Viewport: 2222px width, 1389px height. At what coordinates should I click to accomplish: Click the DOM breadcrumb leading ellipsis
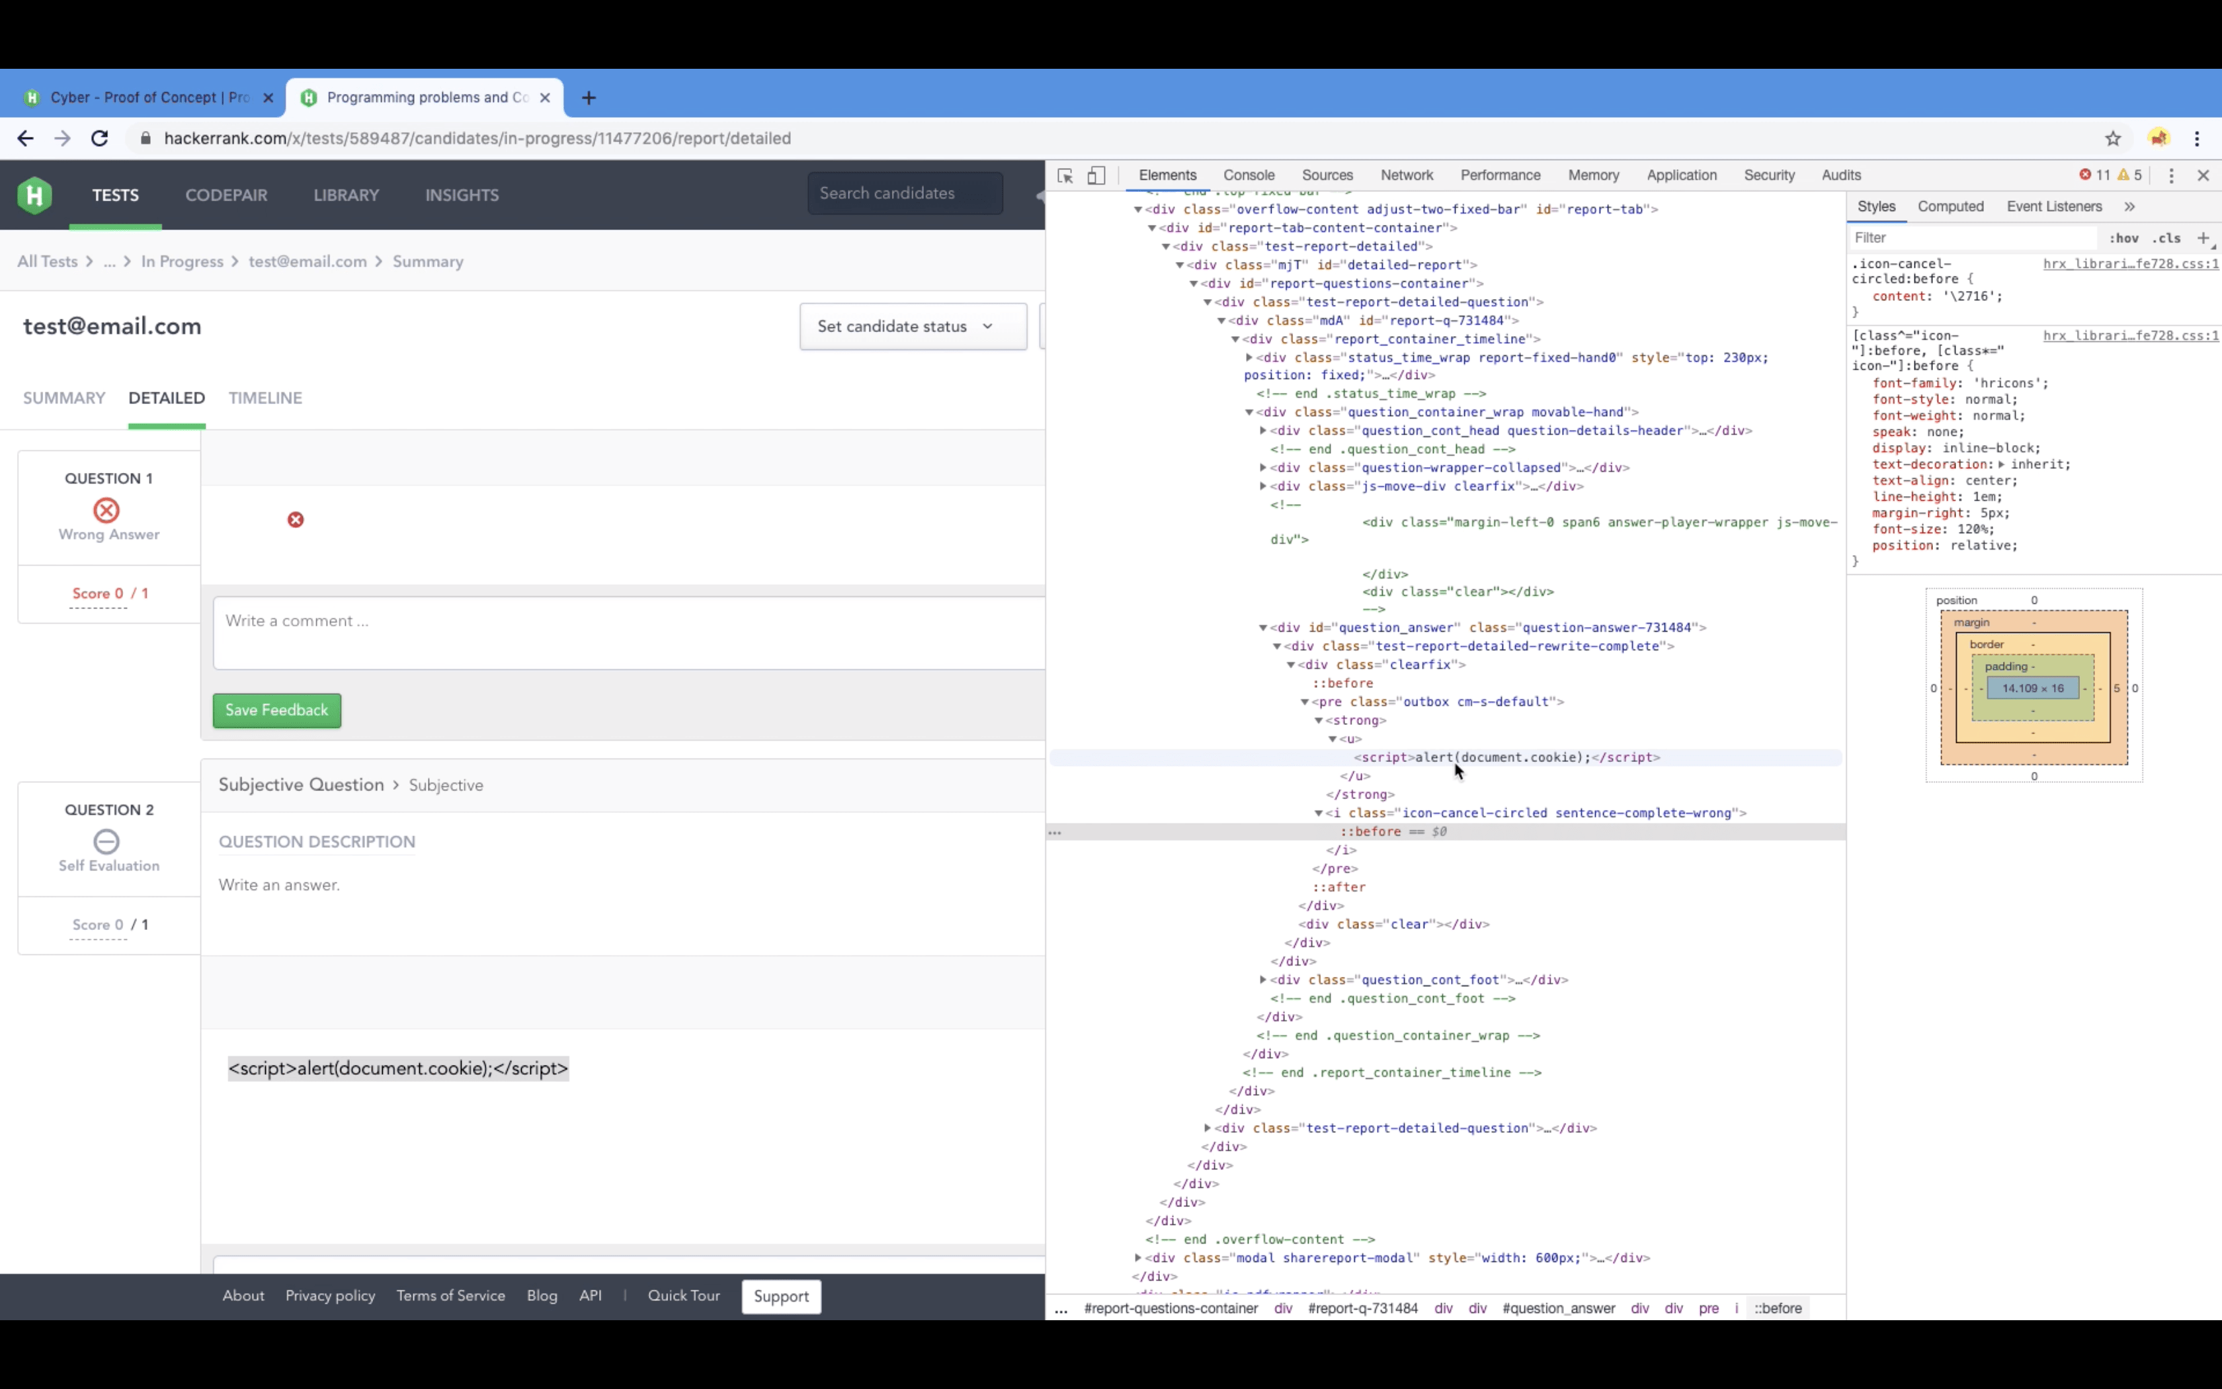(1061, 1309)
